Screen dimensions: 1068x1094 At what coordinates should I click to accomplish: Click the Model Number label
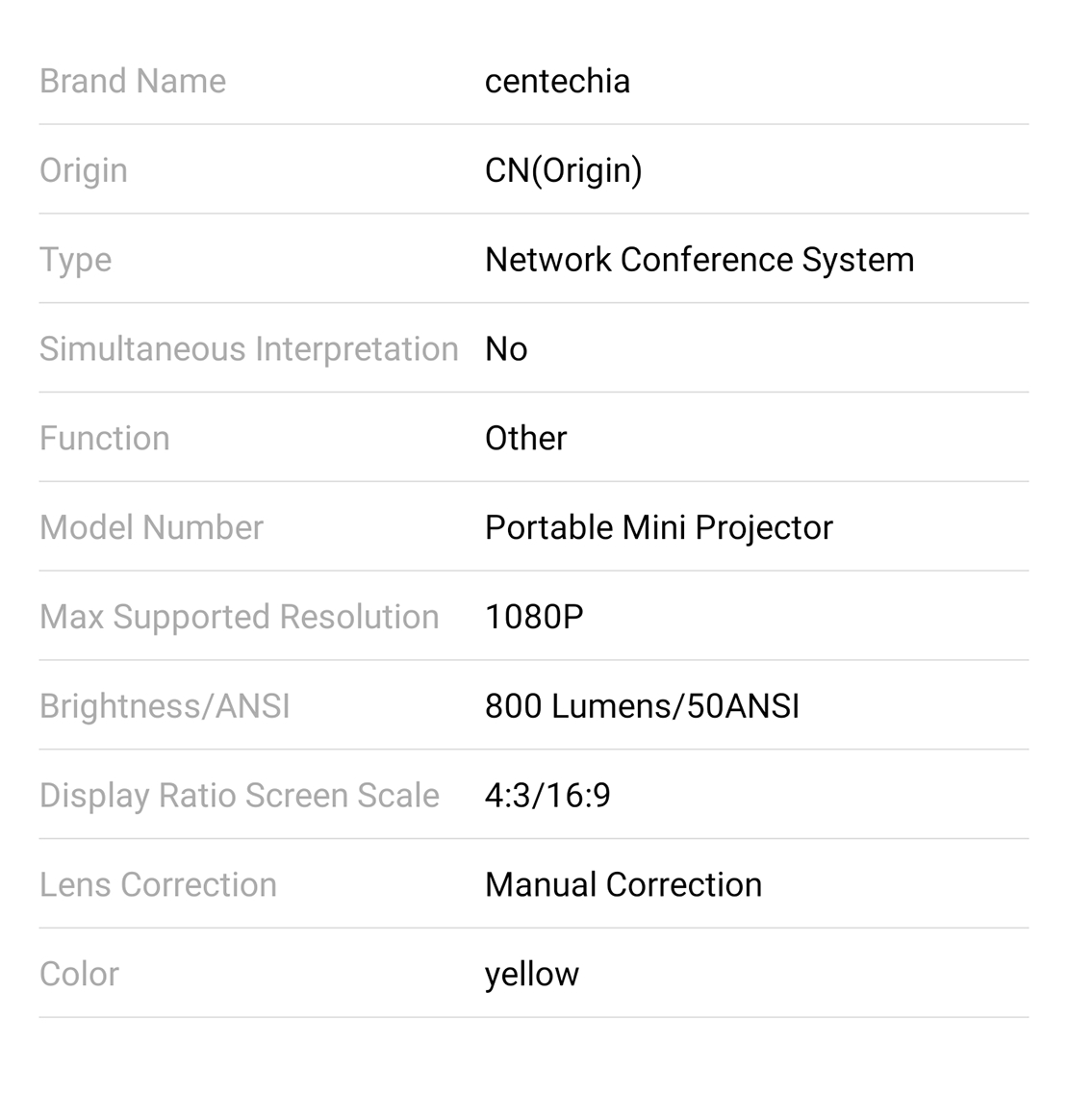coord(151,527)
